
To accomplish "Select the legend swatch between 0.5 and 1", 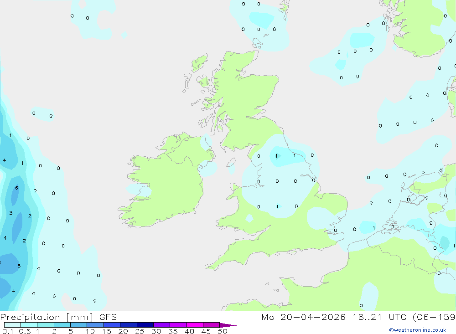I will [29, 325].
